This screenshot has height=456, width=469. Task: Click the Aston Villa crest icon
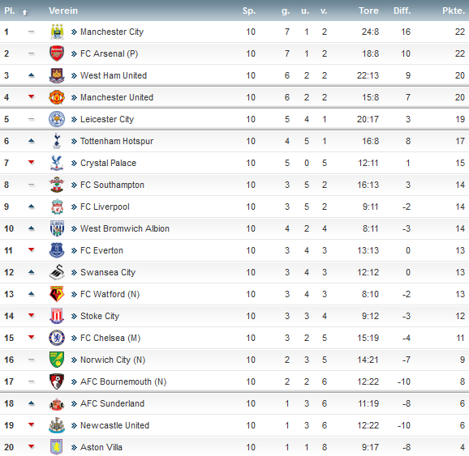[x=57, y=447]
